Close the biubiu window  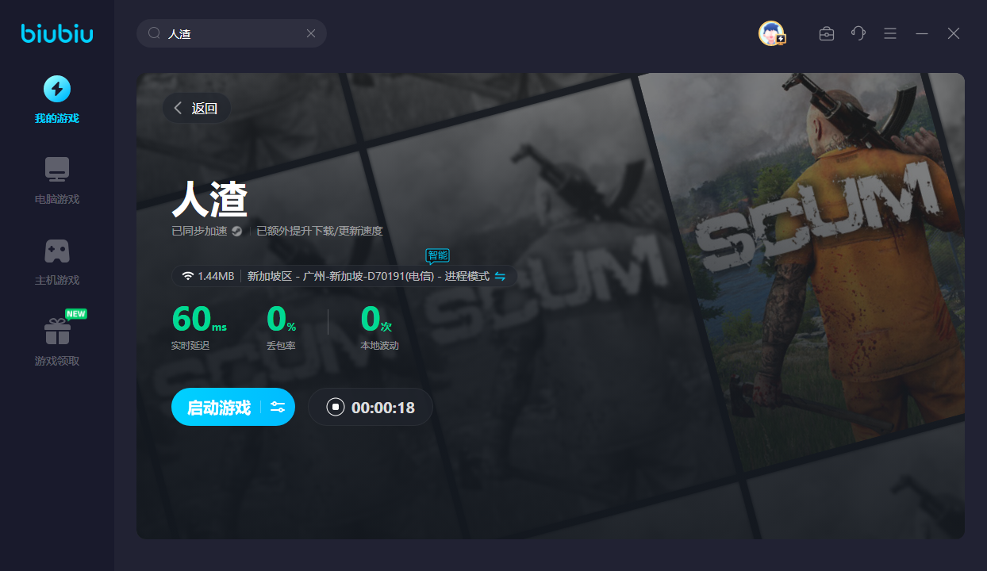[954, 33]
